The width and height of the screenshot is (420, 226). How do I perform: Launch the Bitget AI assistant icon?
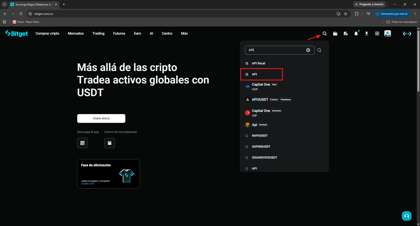pos(407,33)
